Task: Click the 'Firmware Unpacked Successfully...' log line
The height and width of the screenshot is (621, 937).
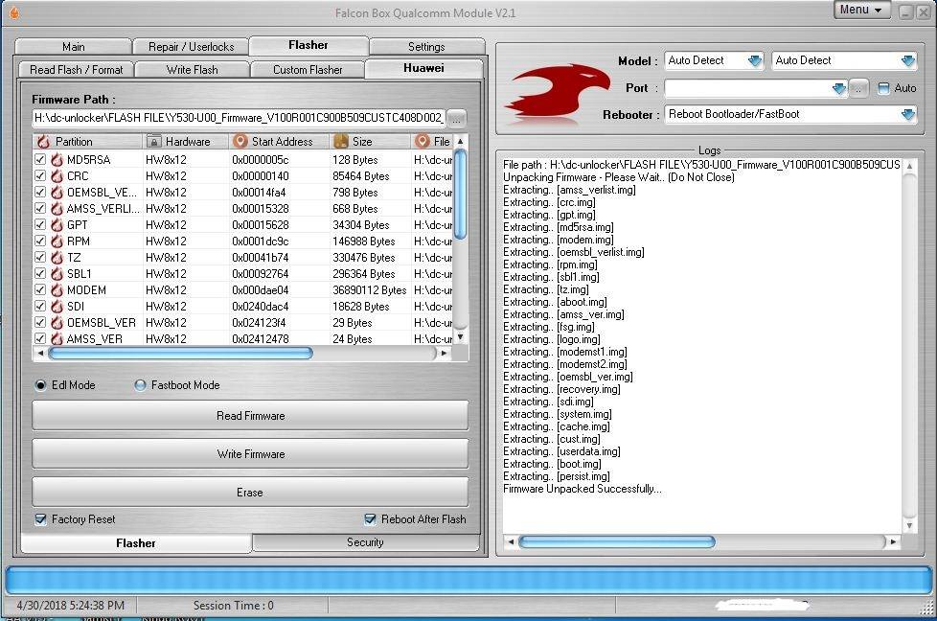Action: 583,489
